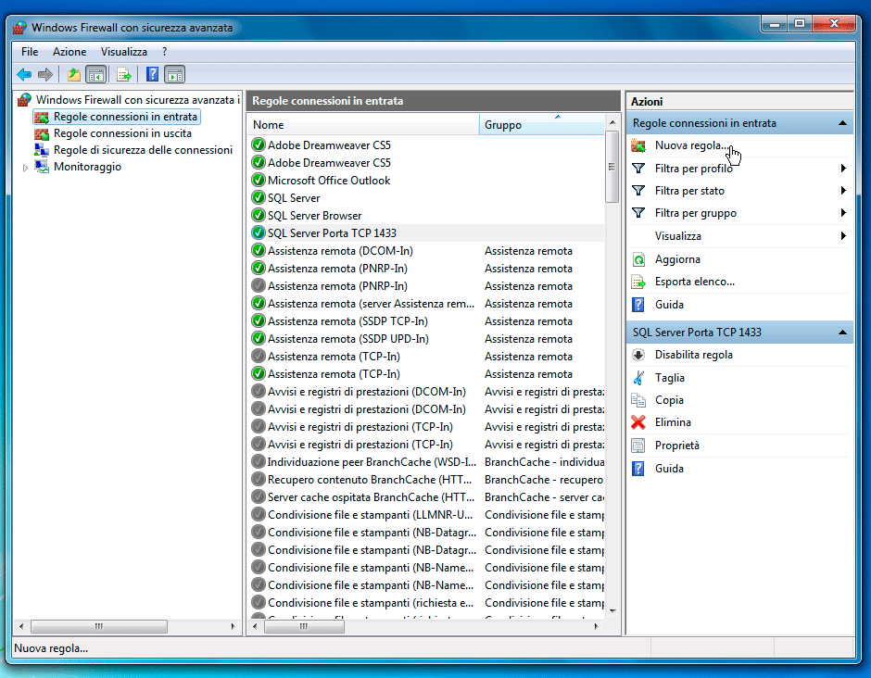Open the Visualizza menu in menu bar

[124, 52]
